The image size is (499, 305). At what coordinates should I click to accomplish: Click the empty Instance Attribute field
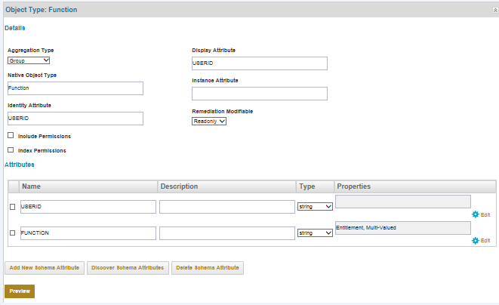(259, 94)
